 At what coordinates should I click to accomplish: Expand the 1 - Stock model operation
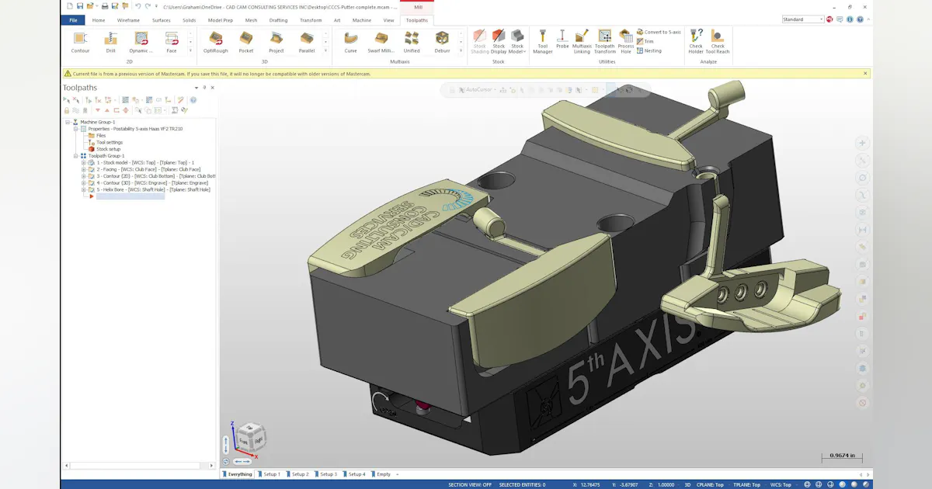(84, 162)
